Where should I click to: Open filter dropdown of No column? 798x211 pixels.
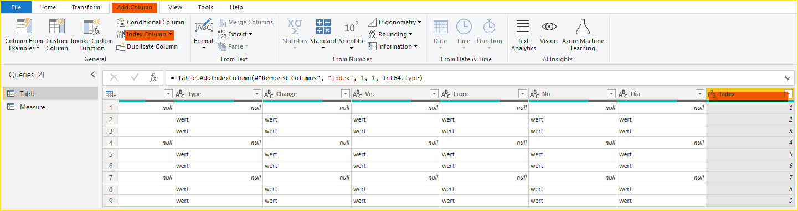pyautogui.click(x=611, y=94)
